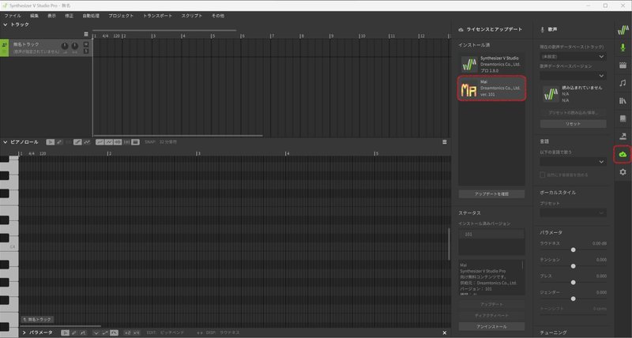The height and width of the screenshot is (338, 632).
Task: Open the ファイル menu
Action: click(x=13, y=16)
